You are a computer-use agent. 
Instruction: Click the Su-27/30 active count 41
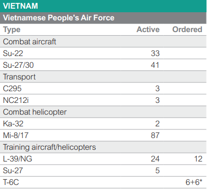click(155, 65)
